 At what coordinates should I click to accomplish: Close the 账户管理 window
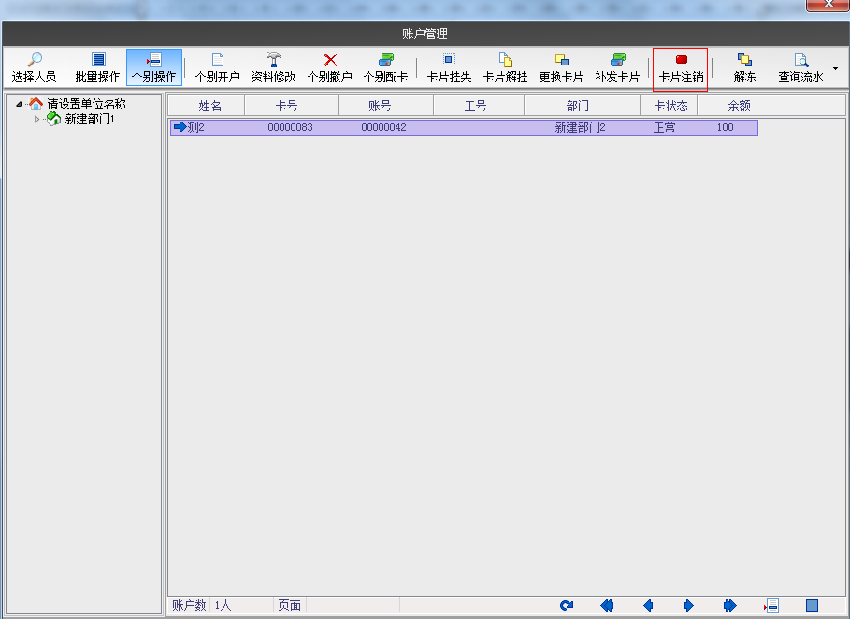pos(828,5)
